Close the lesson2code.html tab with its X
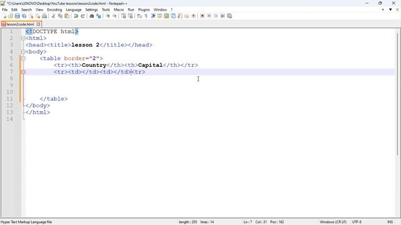Screen dimensions: 401x225 point(38,24)
